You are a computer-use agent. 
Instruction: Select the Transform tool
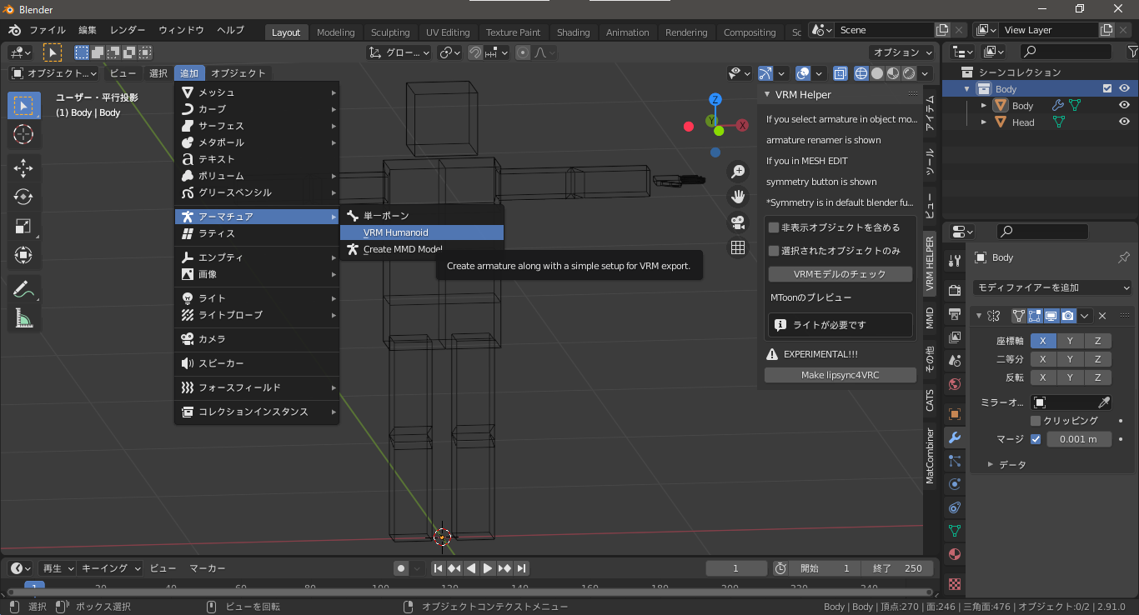click(23, 255)
